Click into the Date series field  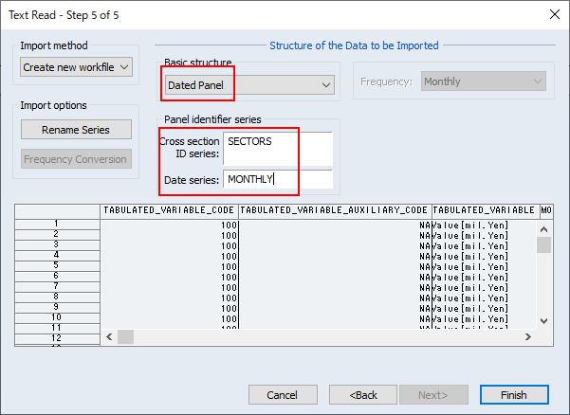coord(278,179)
